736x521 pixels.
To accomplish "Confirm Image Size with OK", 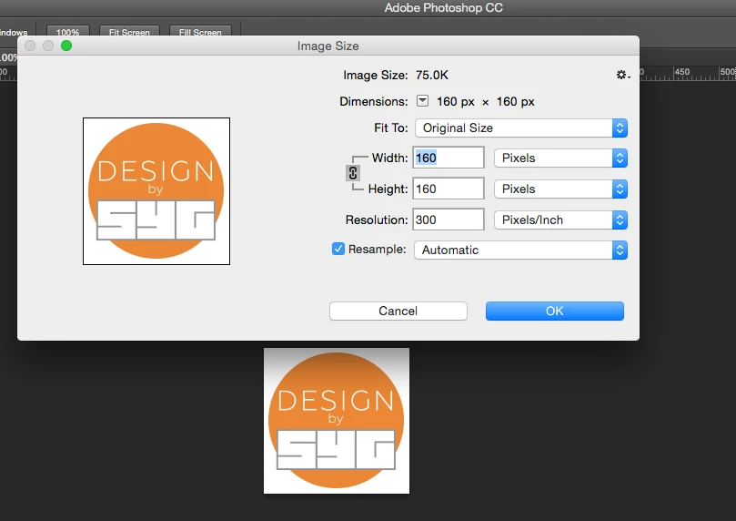I will click(555, 311).
